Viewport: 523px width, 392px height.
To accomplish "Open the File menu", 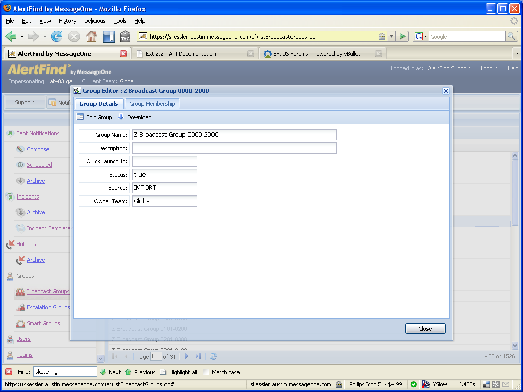I will (x=10, y=21).
